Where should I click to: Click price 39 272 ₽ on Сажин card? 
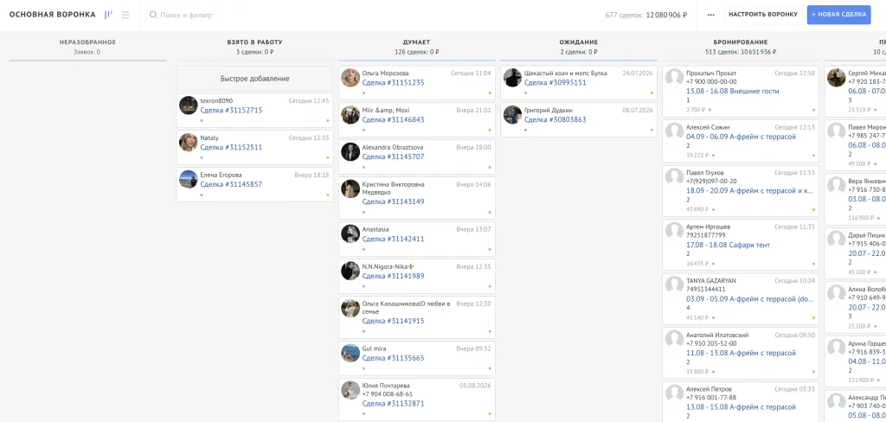click(697, 156)
